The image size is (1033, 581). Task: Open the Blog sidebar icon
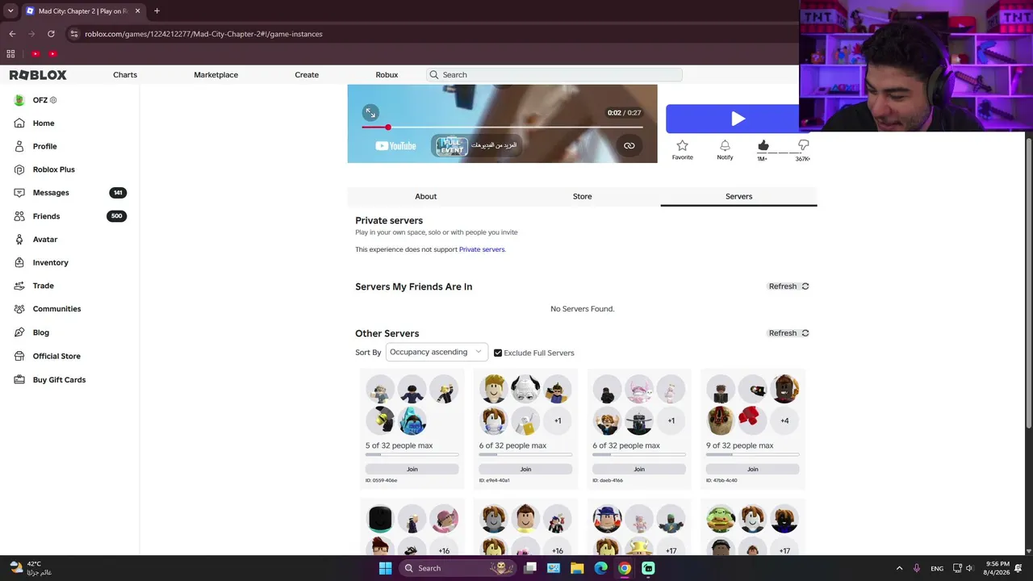[x=19, y=332]
